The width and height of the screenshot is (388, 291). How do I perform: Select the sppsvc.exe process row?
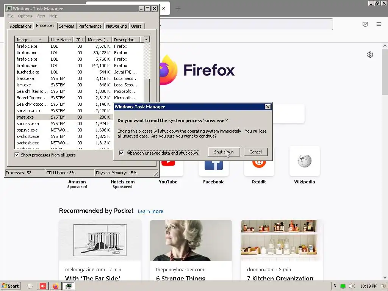64,130
